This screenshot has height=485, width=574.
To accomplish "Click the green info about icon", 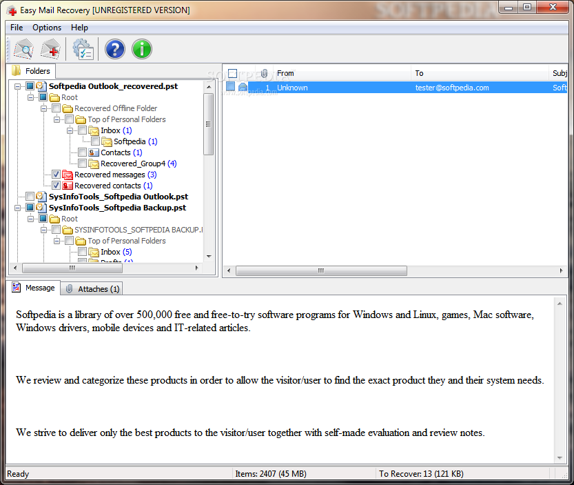I will (142, 49).
